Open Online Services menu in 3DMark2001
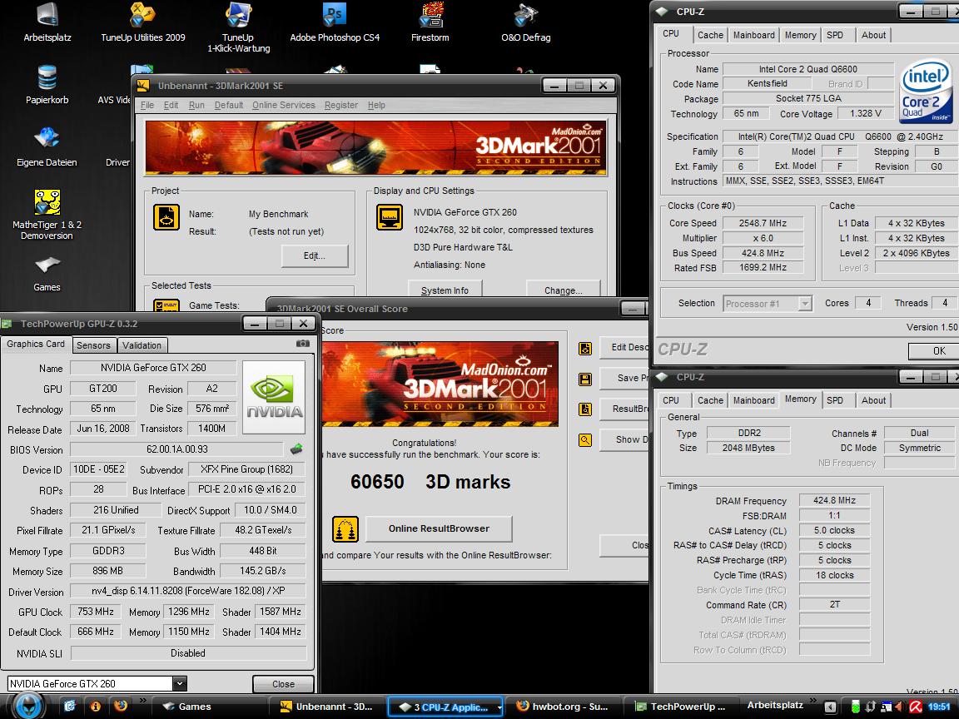959x719 pixels. (x=284, y=105)
